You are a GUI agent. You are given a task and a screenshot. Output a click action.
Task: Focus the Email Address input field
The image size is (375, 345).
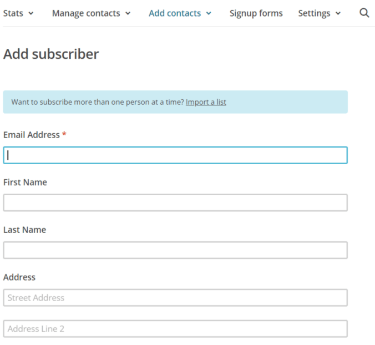click(x=175, y=155)
